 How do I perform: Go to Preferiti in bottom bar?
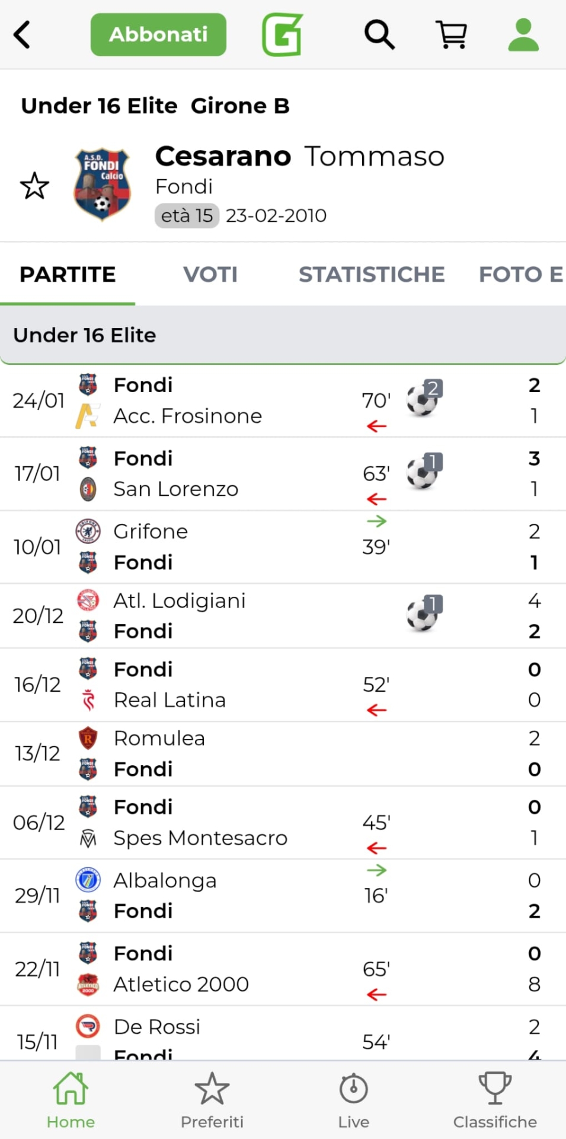[x=212, y=1099]
